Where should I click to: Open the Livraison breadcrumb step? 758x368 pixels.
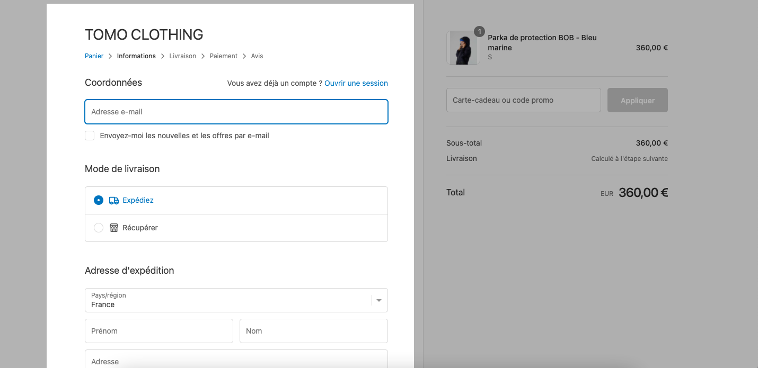(183, 56)
